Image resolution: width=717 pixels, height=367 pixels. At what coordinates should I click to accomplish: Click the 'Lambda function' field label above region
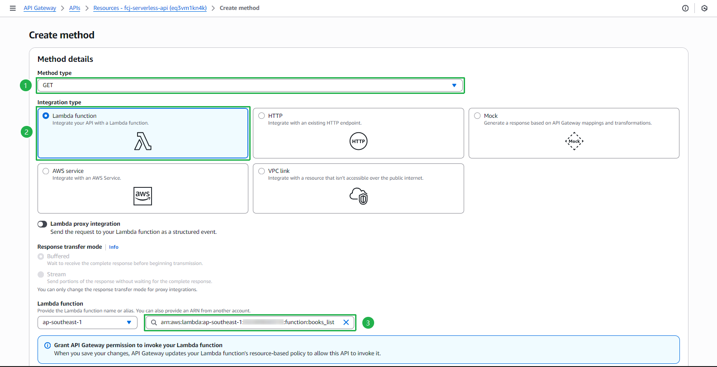point(61,304)
